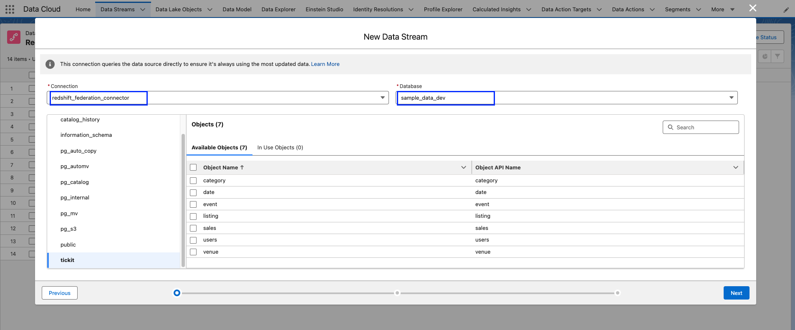Expand the Identity Resolutions chevron
Viewport: 795px width, 330px height.
click(411, 10)
